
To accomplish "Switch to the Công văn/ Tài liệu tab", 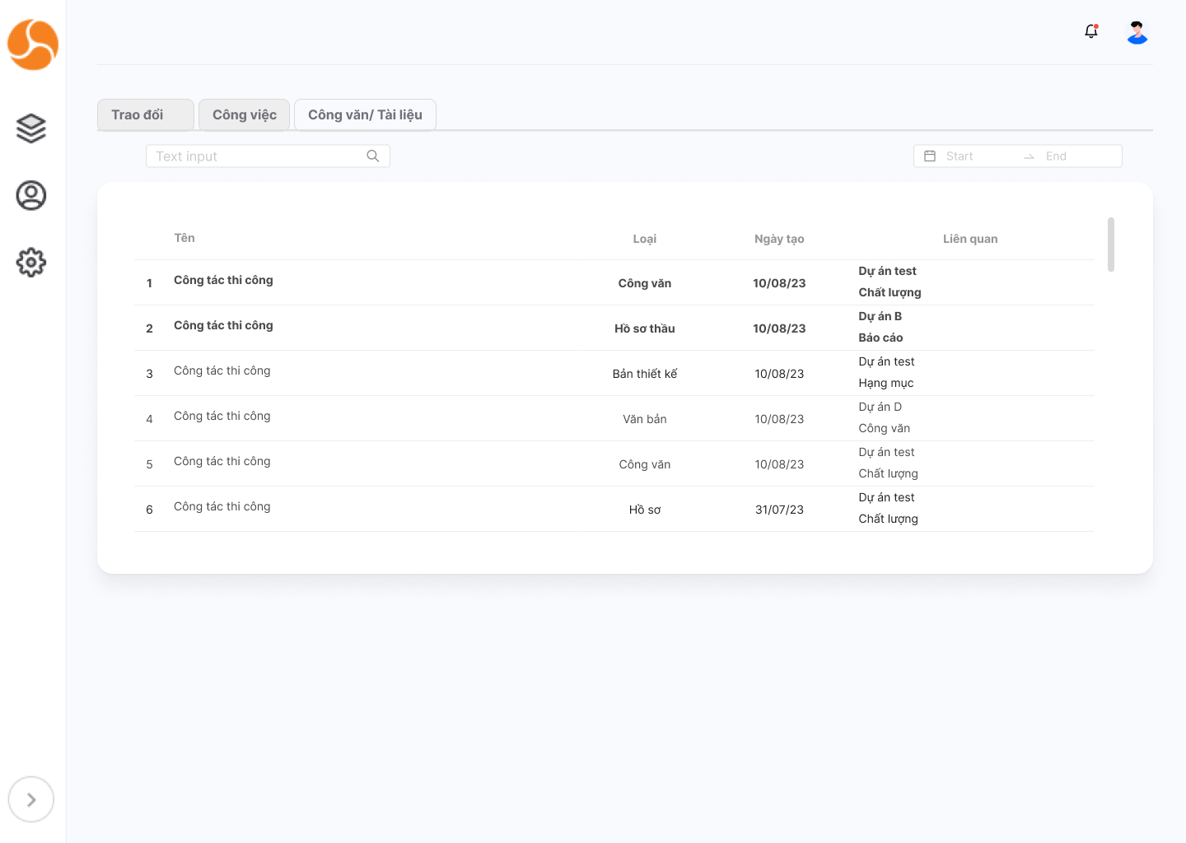I will click(x=365, y=115).
